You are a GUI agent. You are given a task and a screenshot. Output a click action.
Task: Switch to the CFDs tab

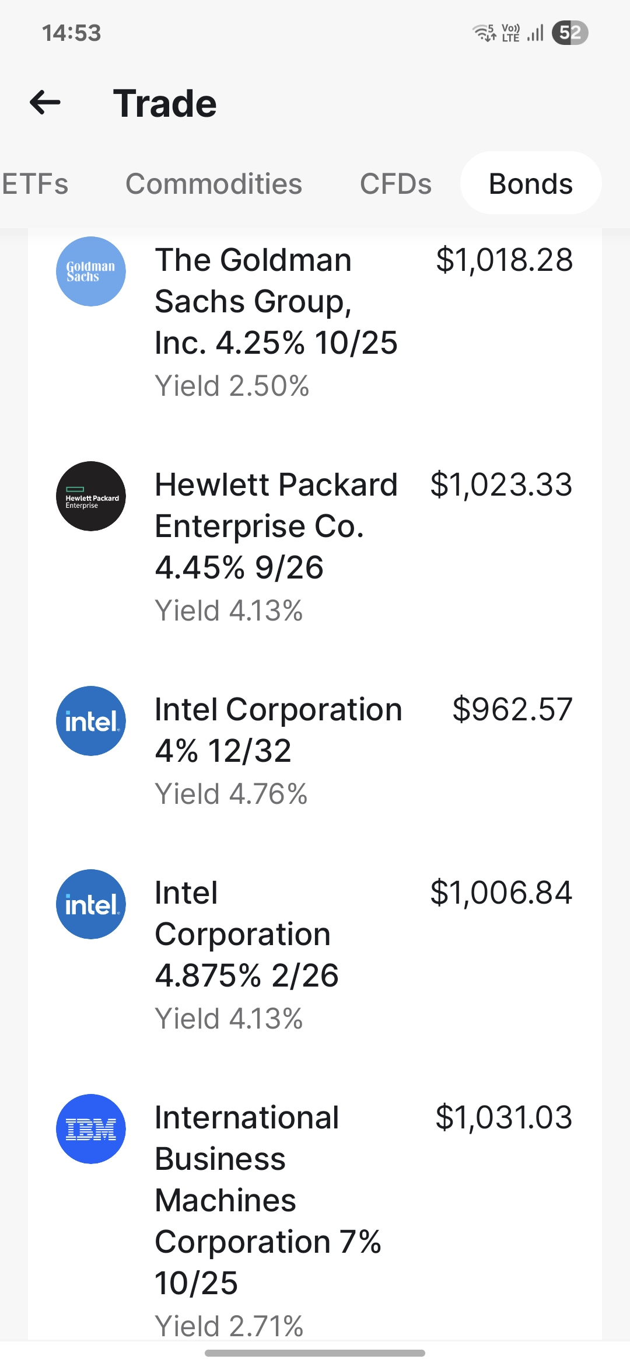tap(395, 183)
